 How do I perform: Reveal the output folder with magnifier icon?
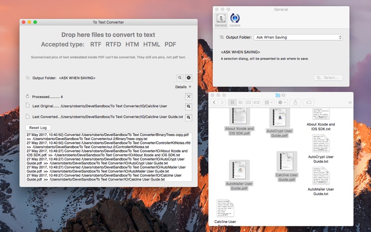(x=179, y=78)
